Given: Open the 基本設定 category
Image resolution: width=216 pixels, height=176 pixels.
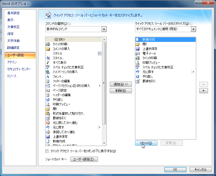Looking at the screenshot, I should click(13, 13).
